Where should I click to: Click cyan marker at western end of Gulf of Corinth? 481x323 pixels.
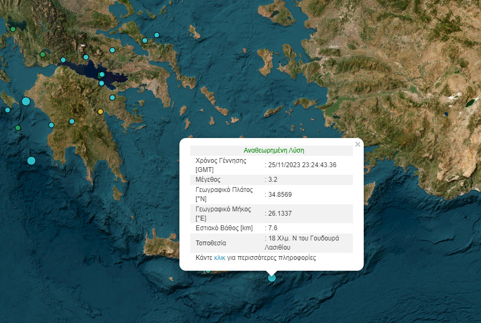63,60
